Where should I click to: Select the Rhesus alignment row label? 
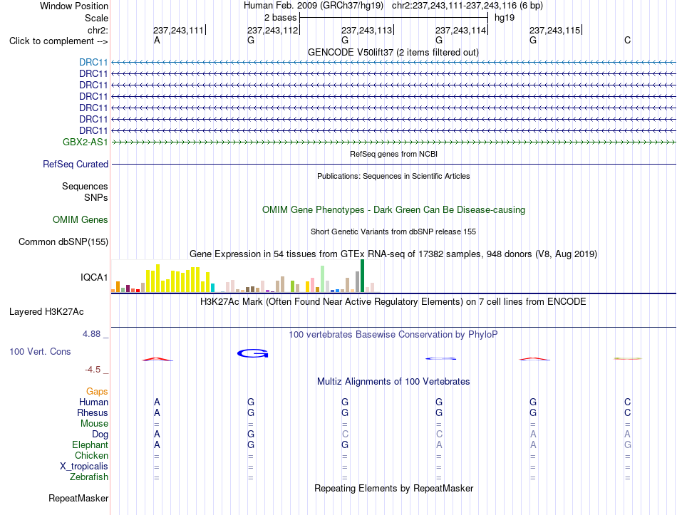tap(93, 412)
